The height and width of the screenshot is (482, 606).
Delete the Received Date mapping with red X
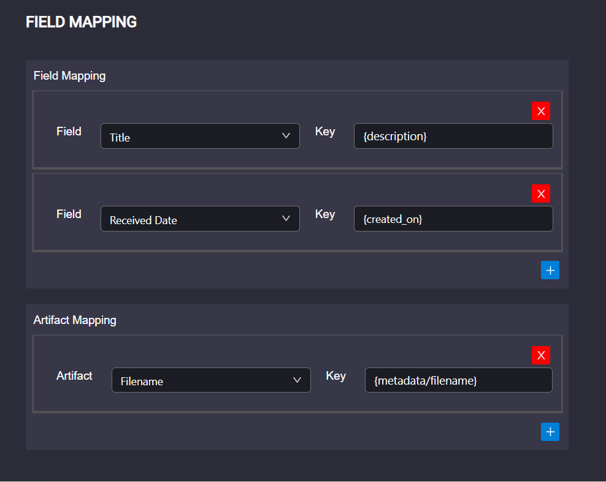(x=541, y=194)
